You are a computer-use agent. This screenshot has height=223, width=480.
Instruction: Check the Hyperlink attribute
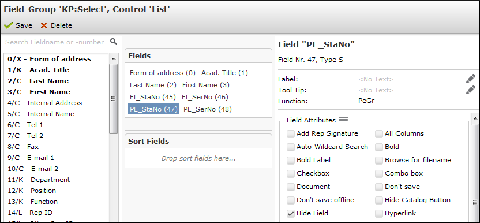point(379,213)
